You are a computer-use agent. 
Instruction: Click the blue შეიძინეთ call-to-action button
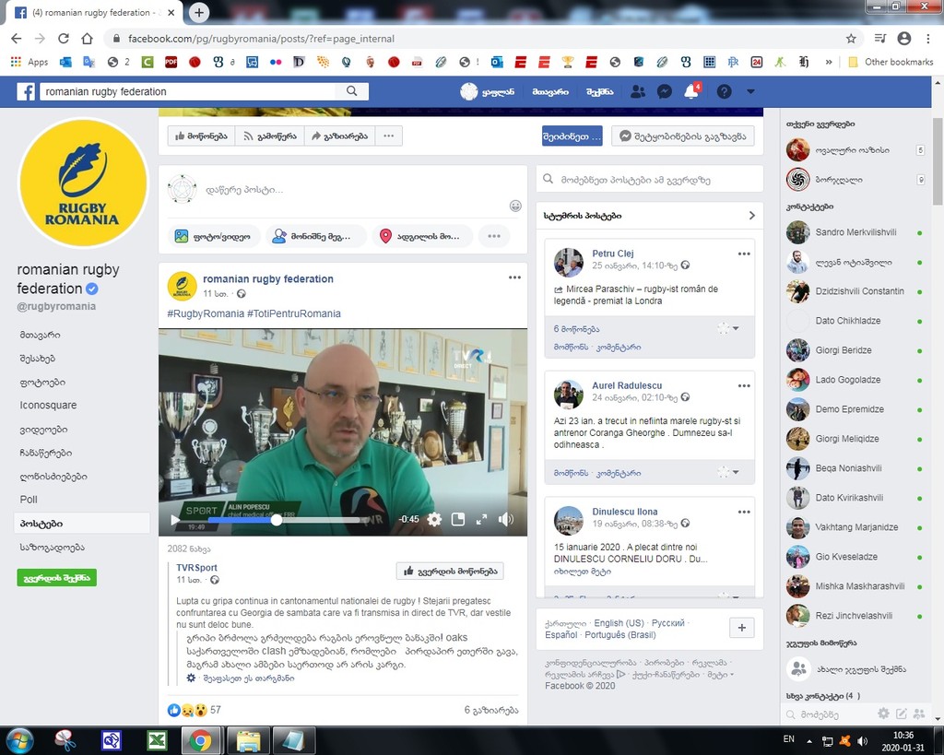pyautogui.click(x=572, y=136)
